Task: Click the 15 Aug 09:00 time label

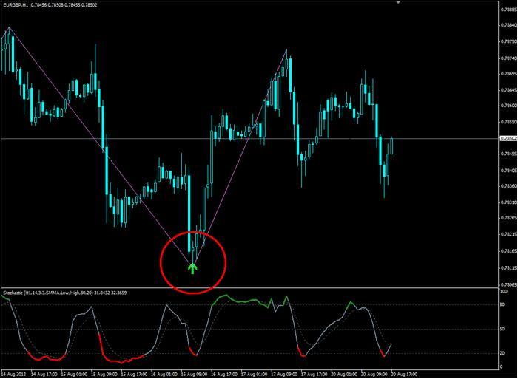Action: click(x=104, y=375)
